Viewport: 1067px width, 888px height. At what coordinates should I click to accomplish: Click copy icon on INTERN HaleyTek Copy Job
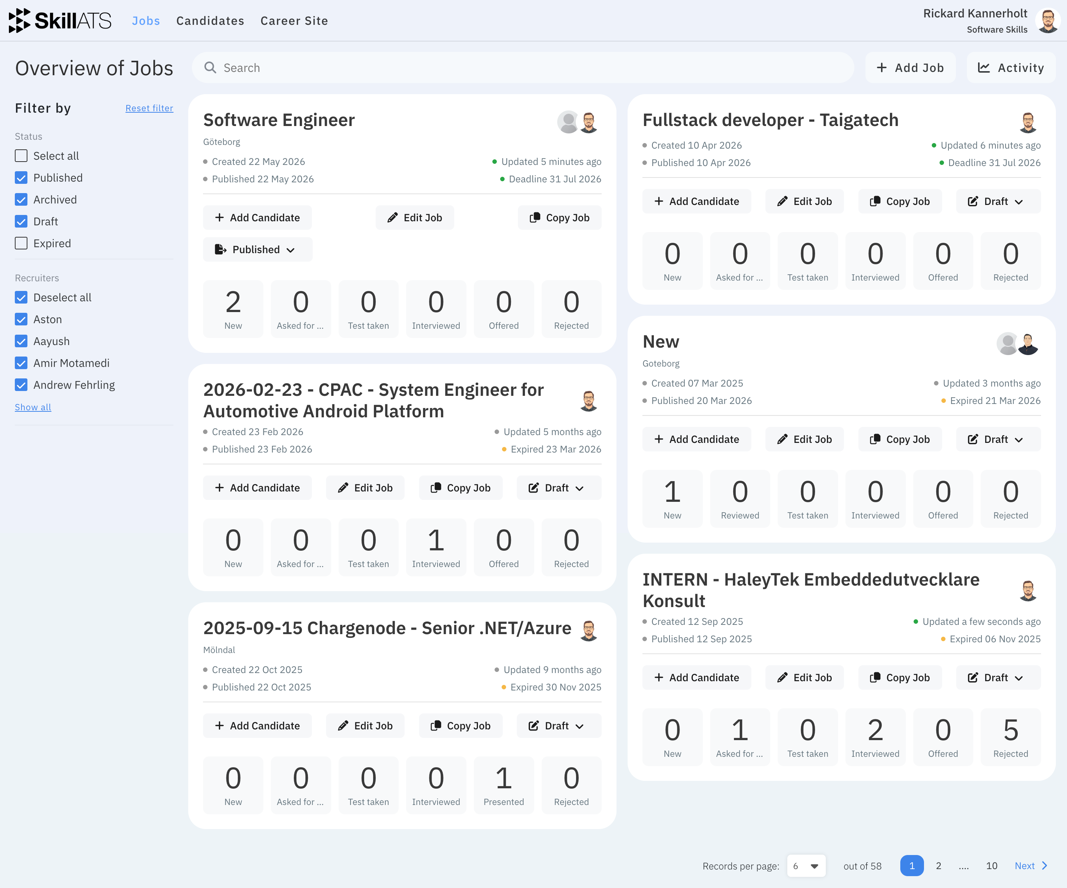(875, 677)
